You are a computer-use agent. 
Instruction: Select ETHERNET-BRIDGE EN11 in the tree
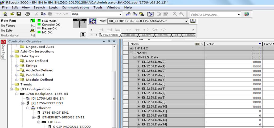coord(63,117)
